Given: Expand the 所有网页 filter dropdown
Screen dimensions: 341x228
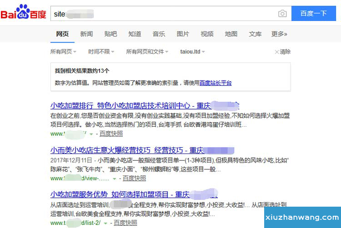Looking at the screenshot, I should 63,52.
